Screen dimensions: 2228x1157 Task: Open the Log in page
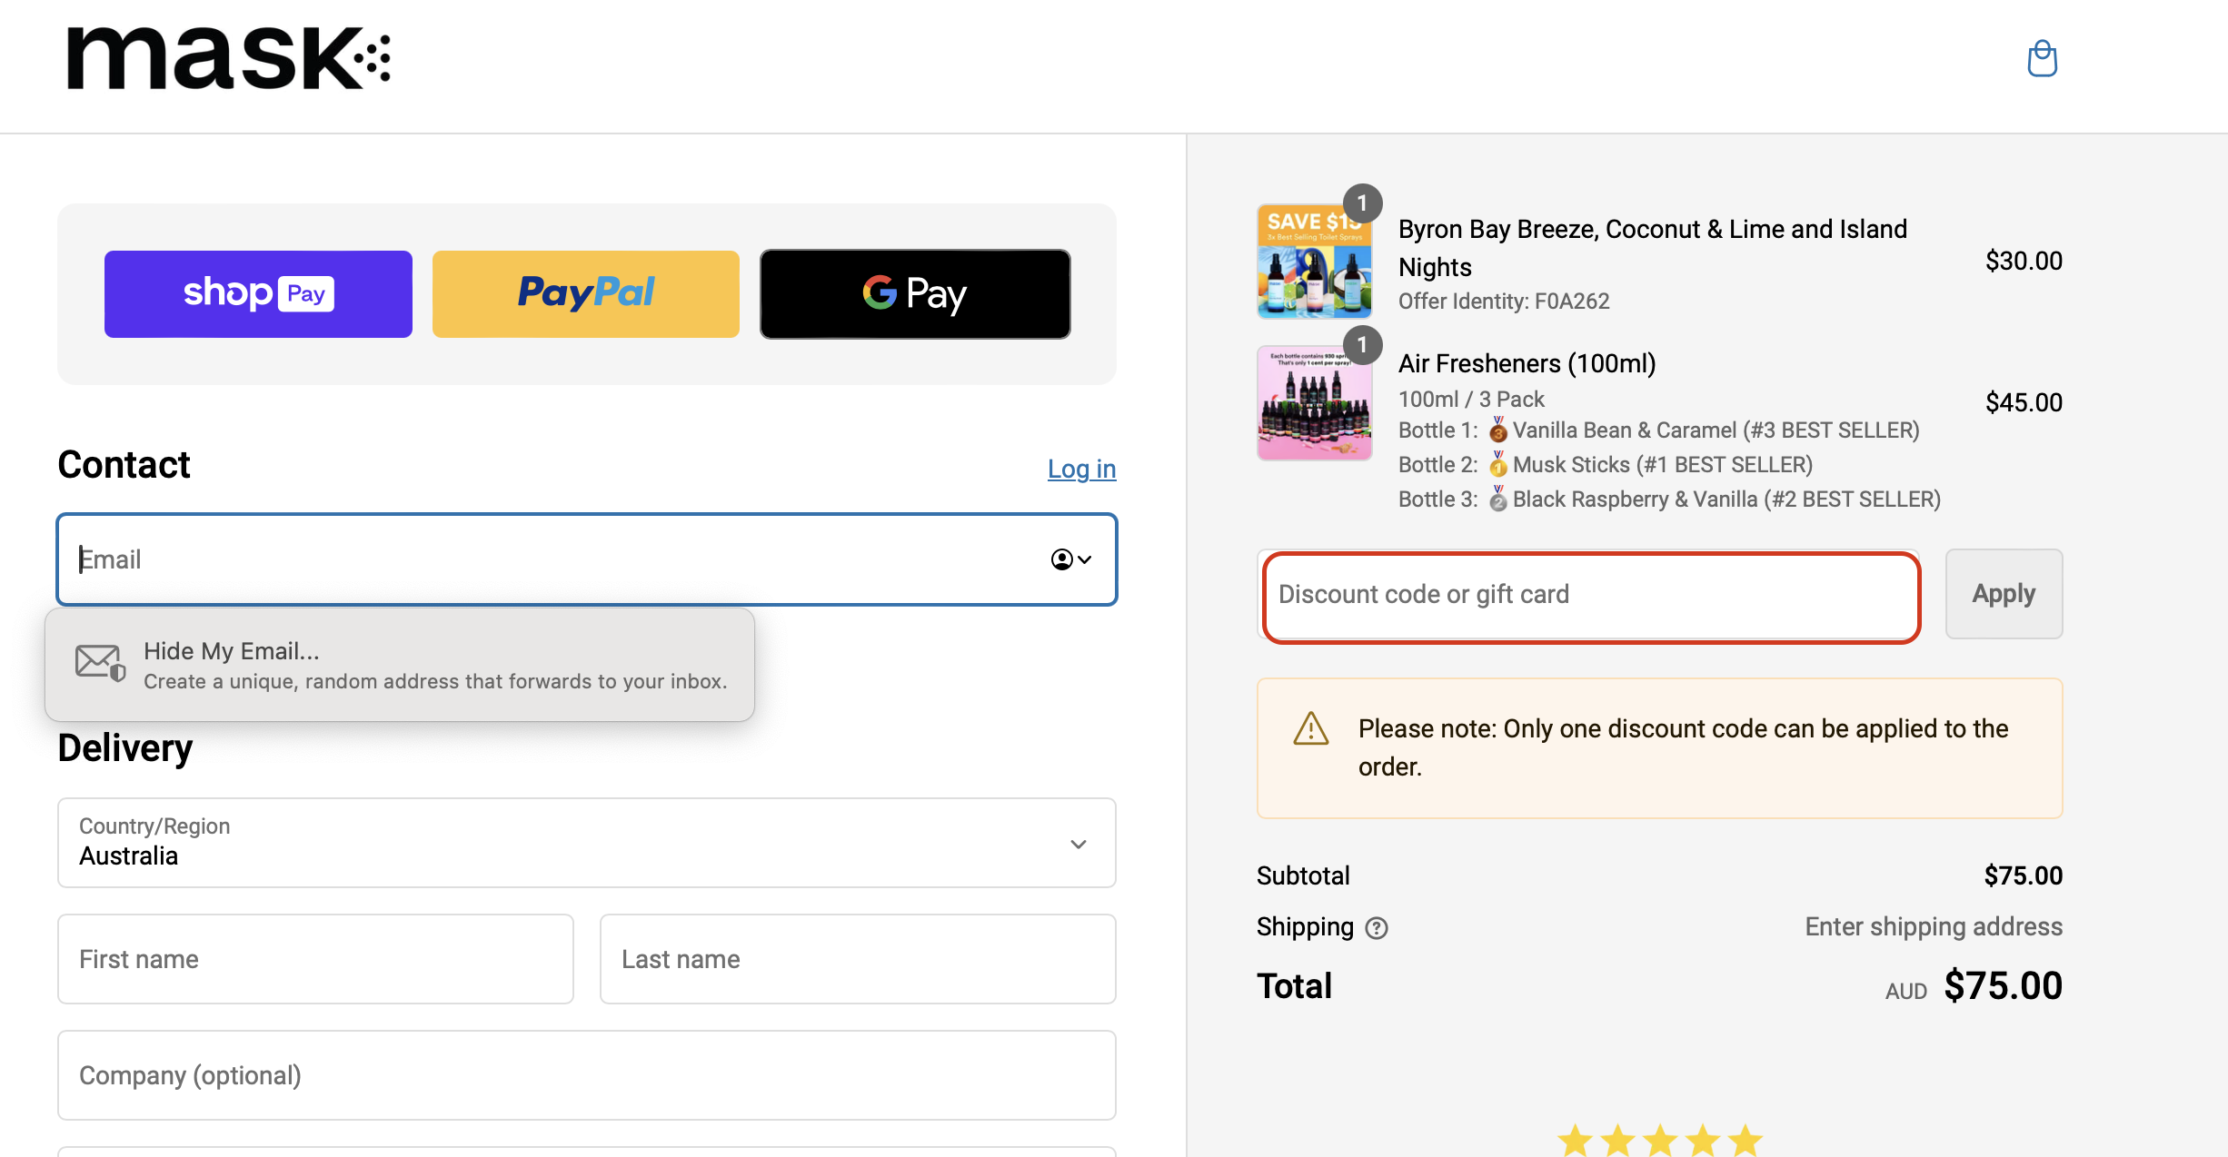pyautogui.click(x=1080, y=469)
